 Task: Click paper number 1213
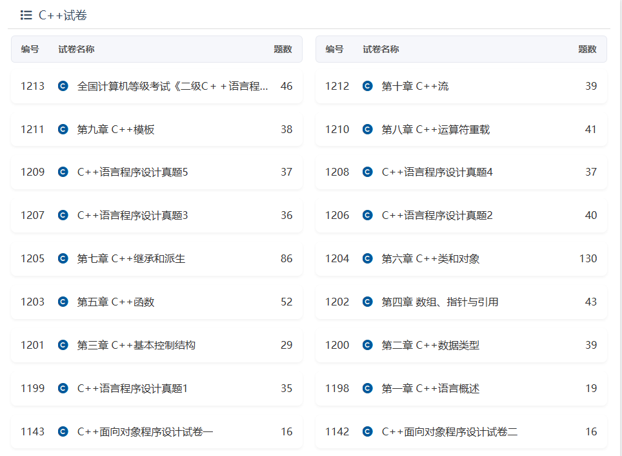(x=32, y=86)
